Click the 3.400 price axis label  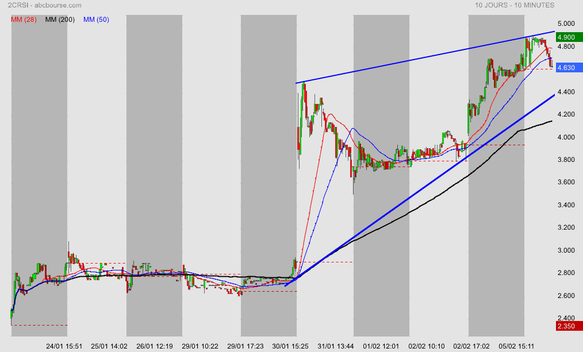coord(566,205)
